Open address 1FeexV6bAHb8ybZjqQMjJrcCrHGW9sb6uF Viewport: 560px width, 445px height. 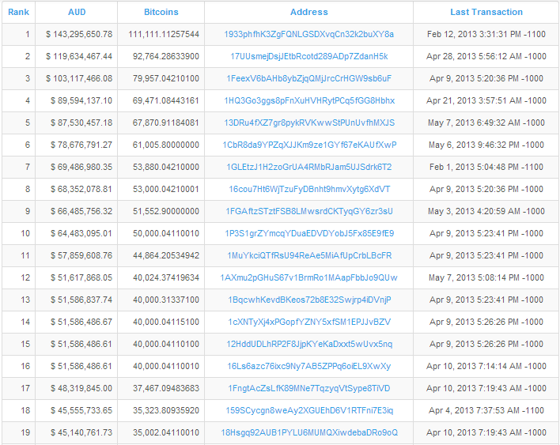(308, 79)
